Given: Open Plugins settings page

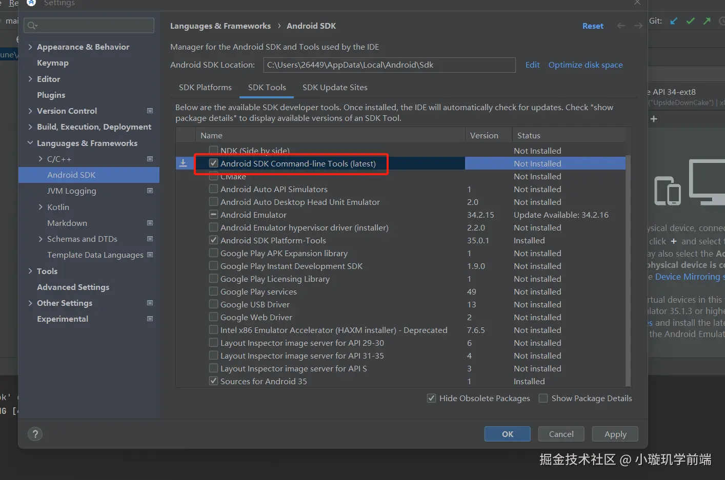Looking at the screenshot, I should (x=51, y=95).
